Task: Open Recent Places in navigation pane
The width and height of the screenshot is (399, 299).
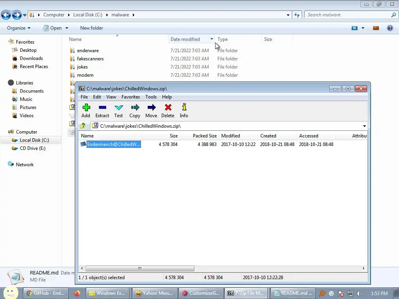Action: [34, 66]
